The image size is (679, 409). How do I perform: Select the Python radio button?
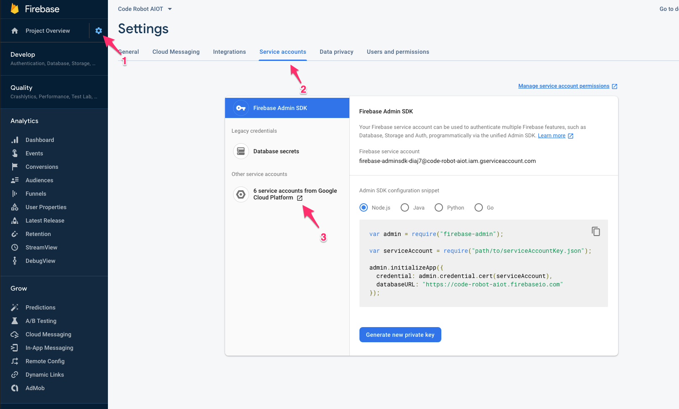click(439, 207)
